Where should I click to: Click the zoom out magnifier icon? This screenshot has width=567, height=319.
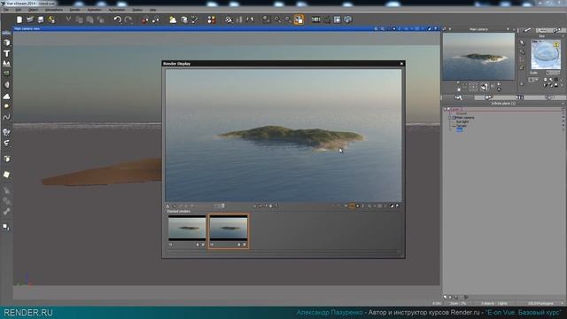point(288,19)
